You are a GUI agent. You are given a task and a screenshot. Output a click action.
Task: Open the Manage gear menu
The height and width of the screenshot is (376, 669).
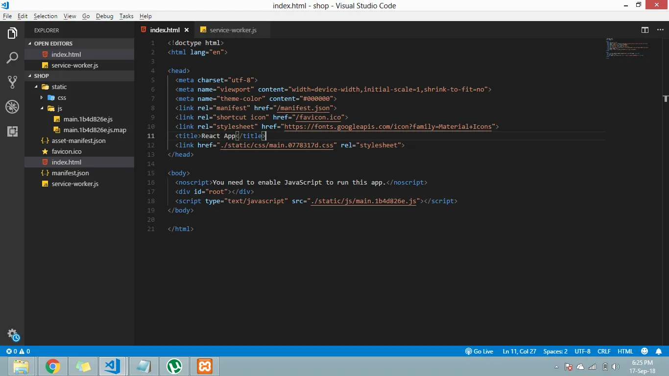click(13, 335)
